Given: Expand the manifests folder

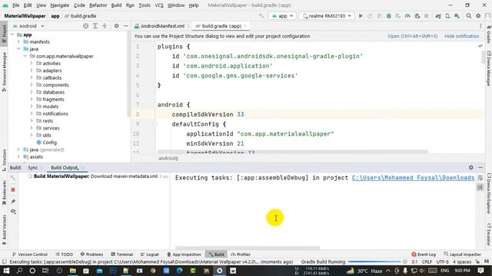Looking at the screenshot, I should (18, 41).
